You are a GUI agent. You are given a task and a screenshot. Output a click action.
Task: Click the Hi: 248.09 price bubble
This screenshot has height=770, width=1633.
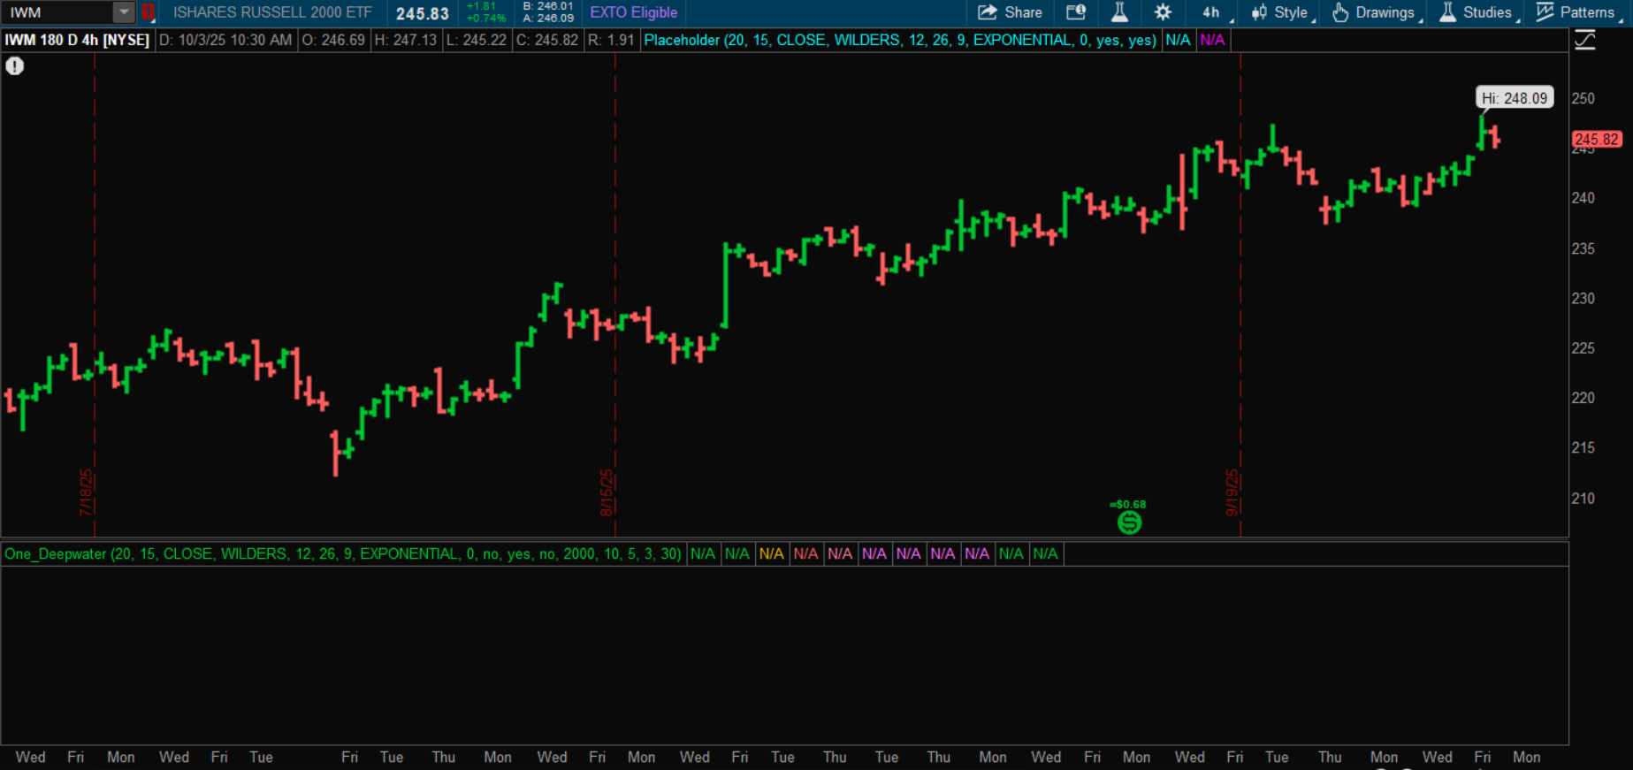click(1514, 98)
